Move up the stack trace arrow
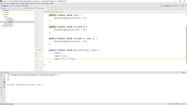The width and height of the screenshot is (187, 105). coord(4,75)
